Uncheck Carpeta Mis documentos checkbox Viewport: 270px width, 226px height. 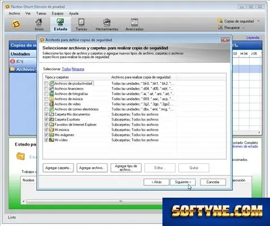[46, 114]
